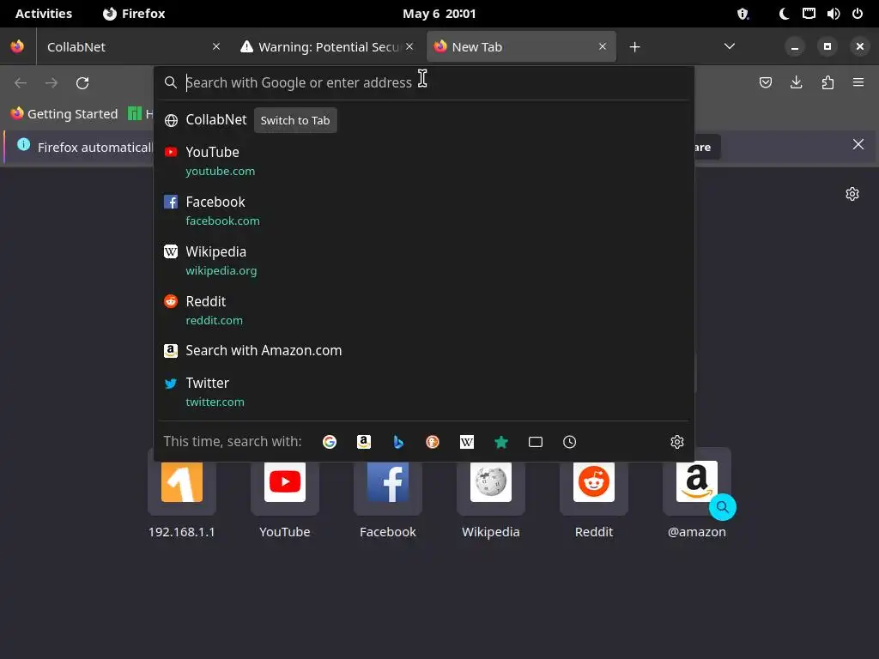Open the Reddit shortcut tile

point(594,493)
